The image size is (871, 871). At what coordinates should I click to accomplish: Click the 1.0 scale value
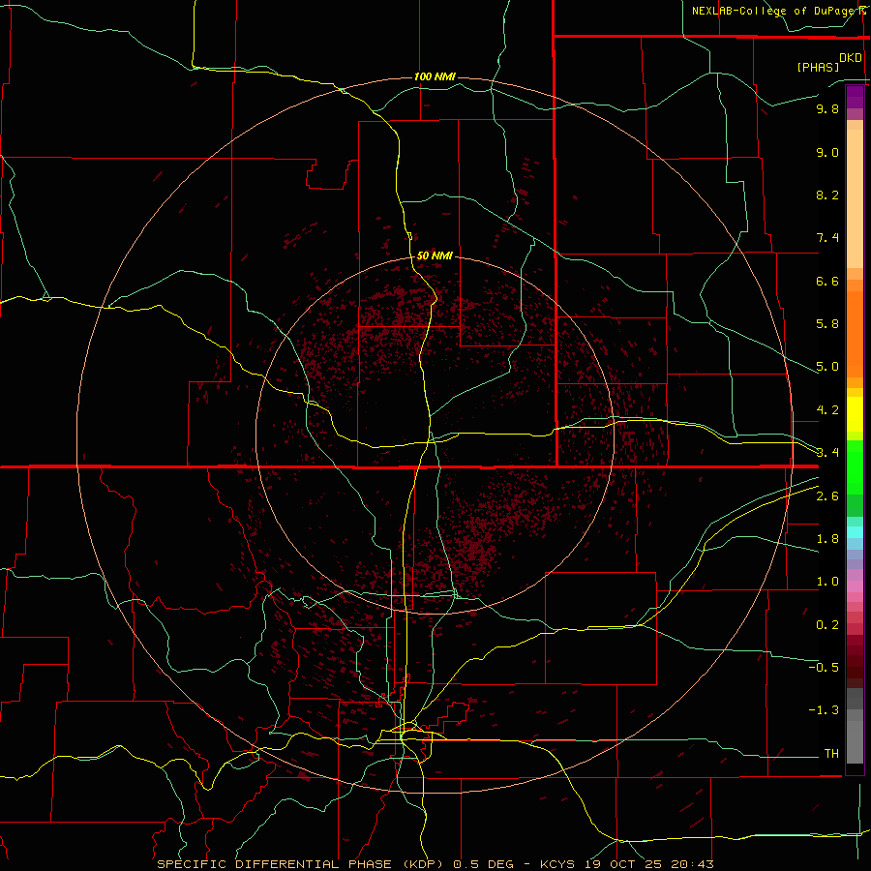tap(827, 582)
